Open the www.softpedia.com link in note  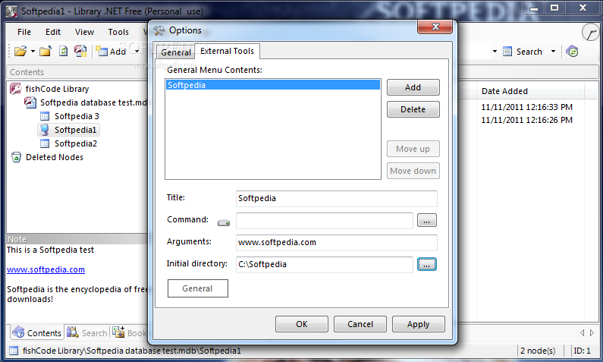pos(46,269)
